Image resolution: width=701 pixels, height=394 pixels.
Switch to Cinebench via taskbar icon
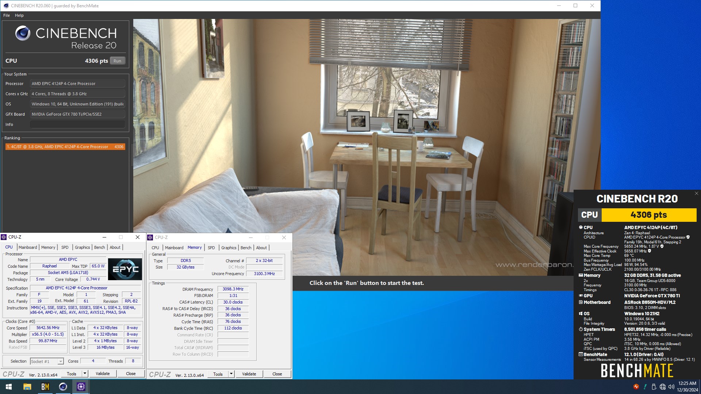[x=63, y=387]
